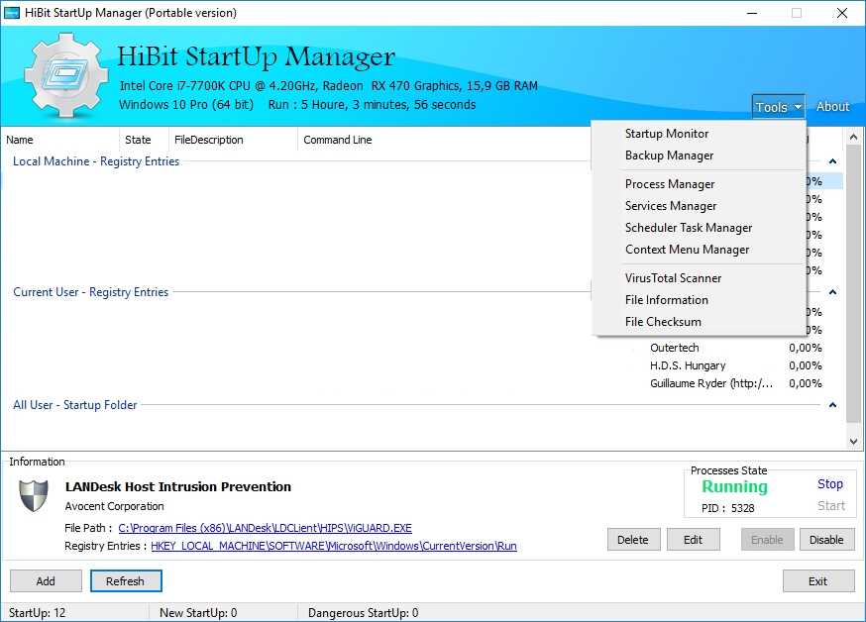Click the green Running status text
Image resolution: width=866 pixels, height=622 pixels.
pos(734,486)
